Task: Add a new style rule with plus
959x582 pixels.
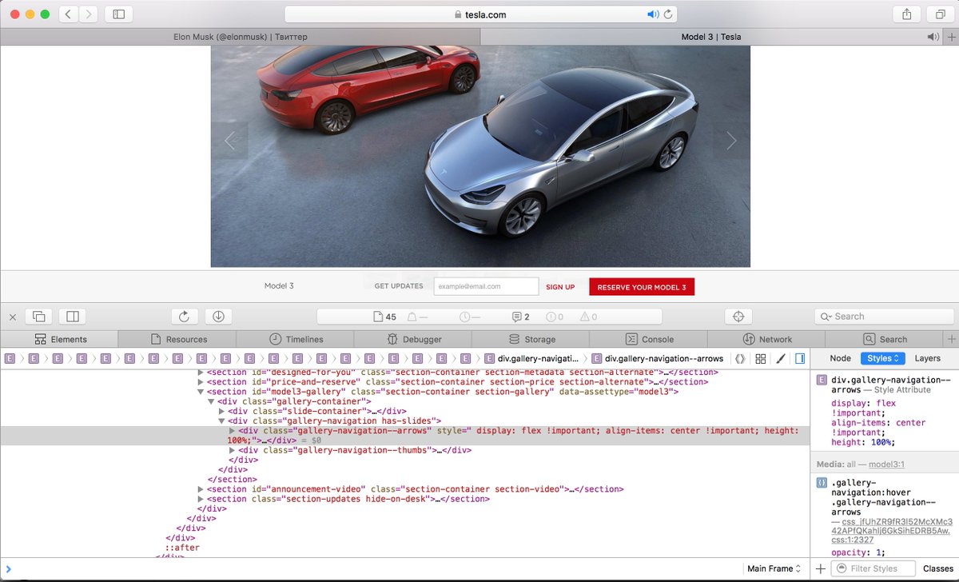Action: pos(820,568)
